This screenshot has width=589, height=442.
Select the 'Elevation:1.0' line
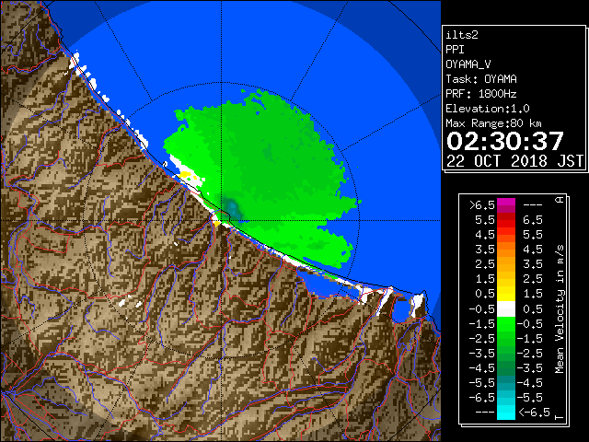point(488,109)
